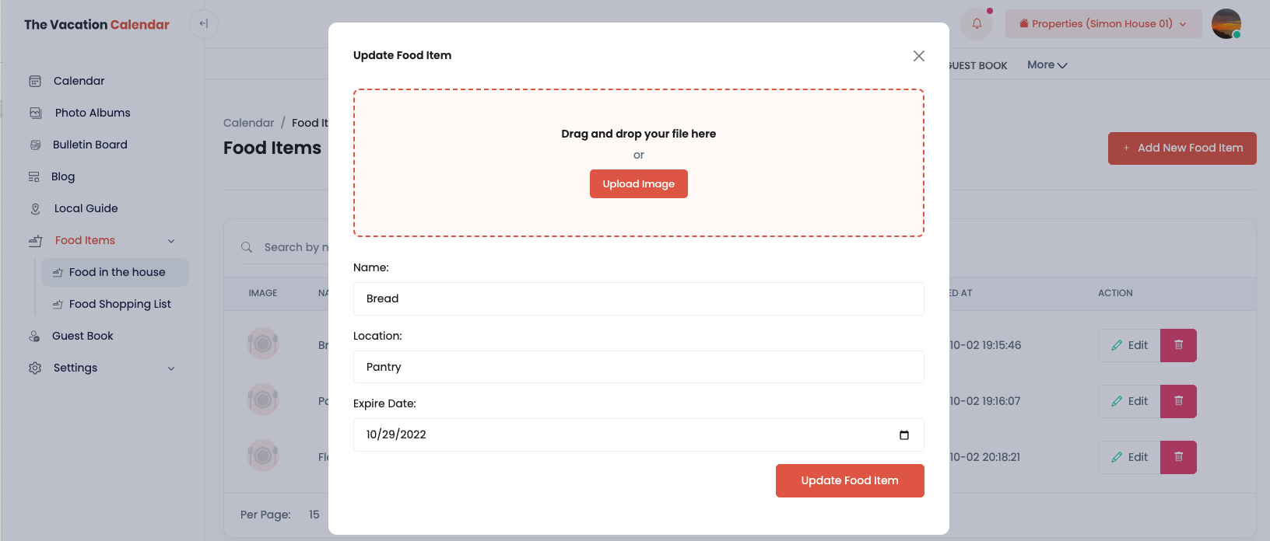Open the Expire Date calendar picker
Screen dimensions: 1270x541
click(x=903, y=435)
